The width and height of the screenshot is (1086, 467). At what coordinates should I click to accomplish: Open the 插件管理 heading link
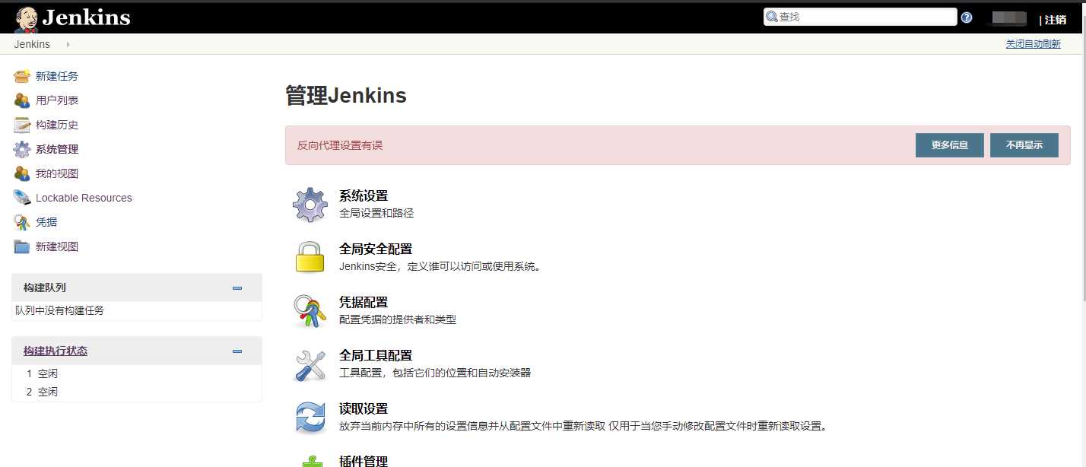point(364,461)
